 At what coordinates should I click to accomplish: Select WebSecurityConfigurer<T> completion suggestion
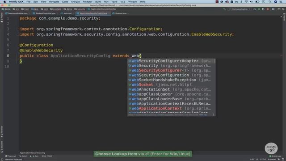click(171, 70)
